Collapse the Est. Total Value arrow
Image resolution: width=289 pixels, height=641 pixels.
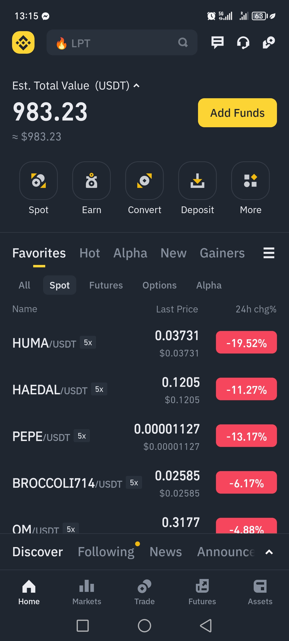tap(136, 86)
